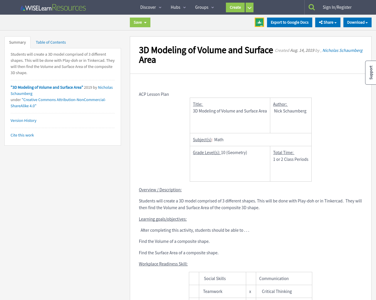Open Nicholas Schaumberg's author profile link
The image size is (376, 300).
click(x=342, y=50)
